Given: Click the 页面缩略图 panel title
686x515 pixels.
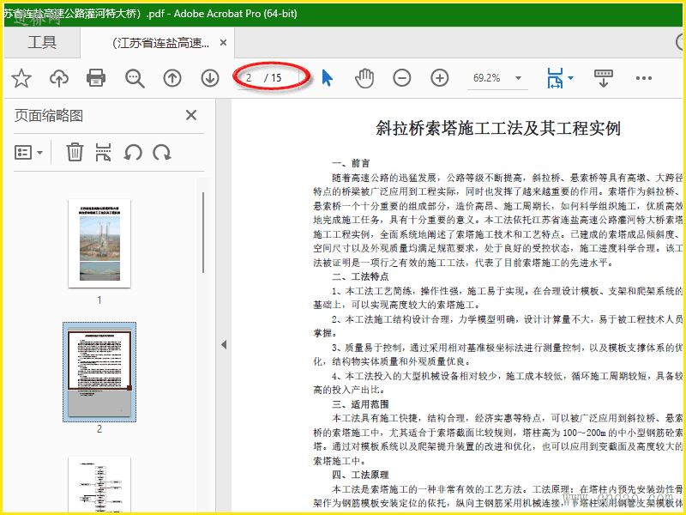Looking at the screenshot, I should (49, 116).
